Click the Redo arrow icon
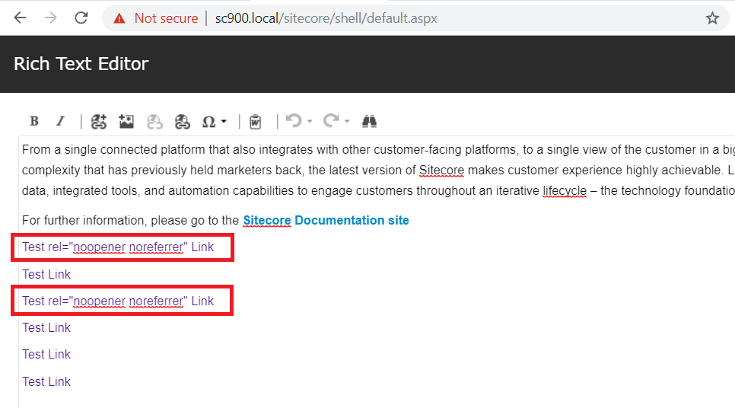735x408 pixels. (x=331, y=121)
